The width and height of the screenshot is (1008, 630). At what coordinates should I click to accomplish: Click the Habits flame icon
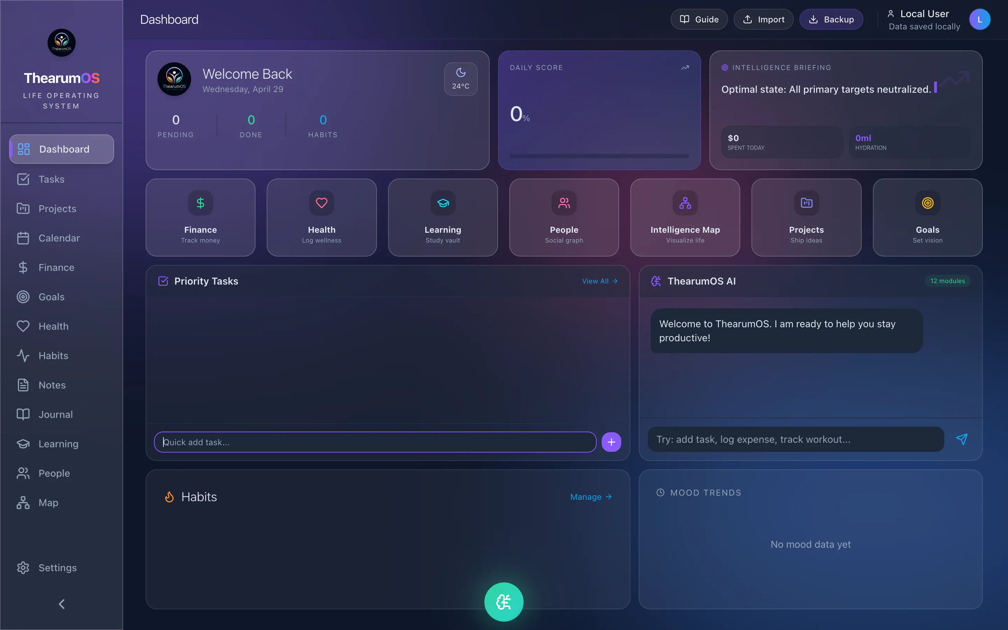(x=169, y=497)
